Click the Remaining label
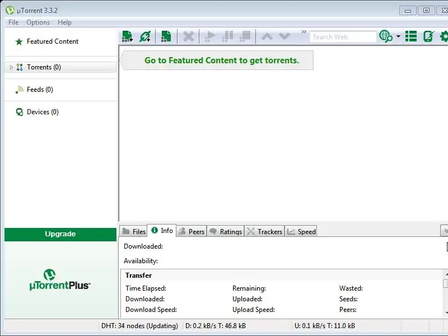The height and width of the screenshot is (336, 448). (x=249, y=288)
